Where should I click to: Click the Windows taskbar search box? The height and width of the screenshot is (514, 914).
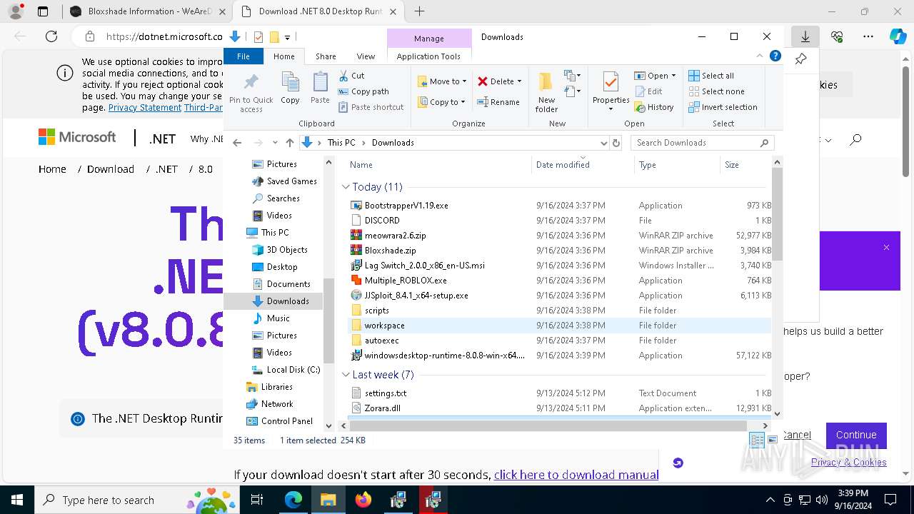click(136, 500)
